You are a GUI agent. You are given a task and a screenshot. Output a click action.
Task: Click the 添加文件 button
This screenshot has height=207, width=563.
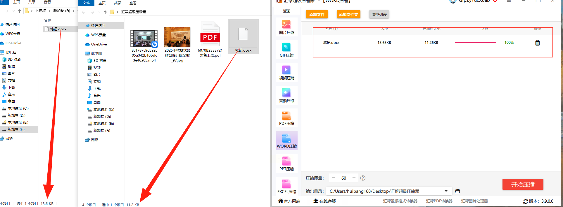(317, 15)
